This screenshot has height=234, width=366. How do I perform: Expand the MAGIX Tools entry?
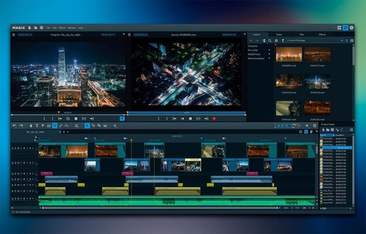269,54
